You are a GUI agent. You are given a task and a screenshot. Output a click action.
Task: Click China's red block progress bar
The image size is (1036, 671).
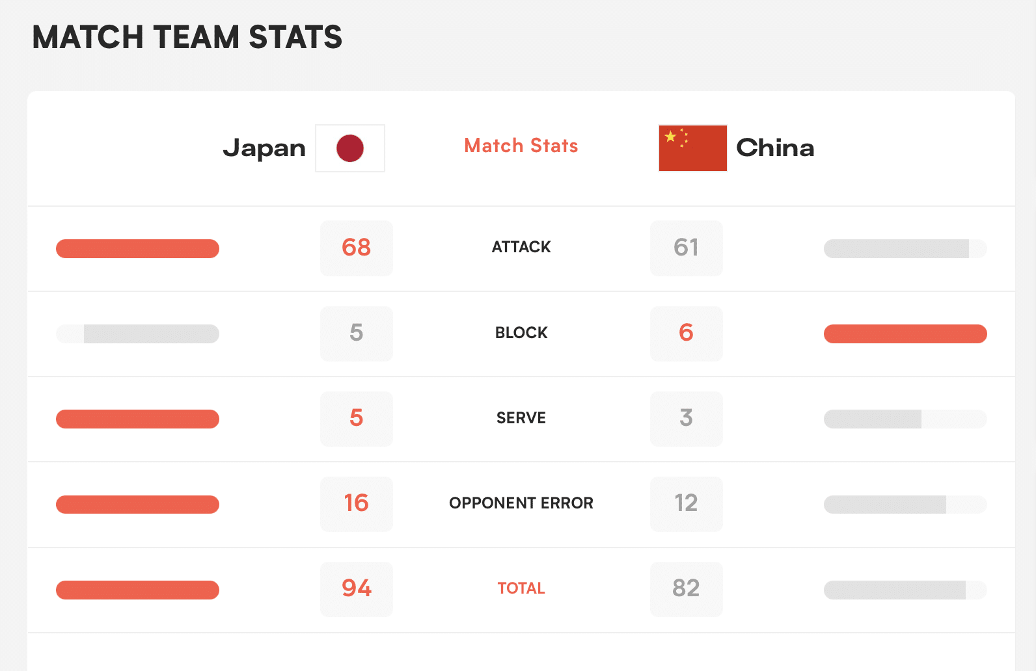click(905, 334)
